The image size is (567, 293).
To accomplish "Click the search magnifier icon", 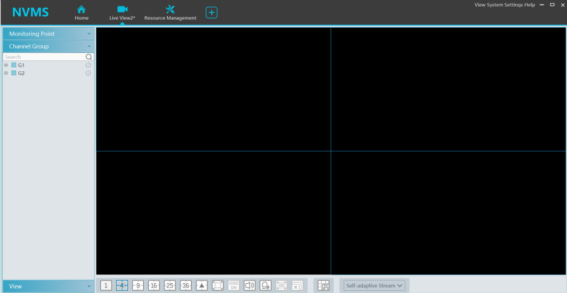I will pyautogui.click(x=89, y=57).
